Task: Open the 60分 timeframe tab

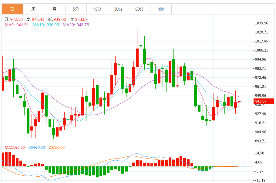Action: pyautogui.click(x=140, y=9)
